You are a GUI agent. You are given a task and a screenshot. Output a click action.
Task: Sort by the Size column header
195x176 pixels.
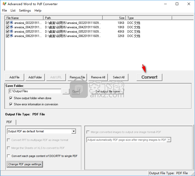click(x=114, y=18)
